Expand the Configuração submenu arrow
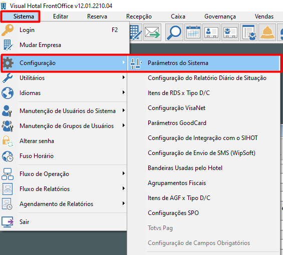Viewport: 283px width, 255px height. [x=123, y=62]
